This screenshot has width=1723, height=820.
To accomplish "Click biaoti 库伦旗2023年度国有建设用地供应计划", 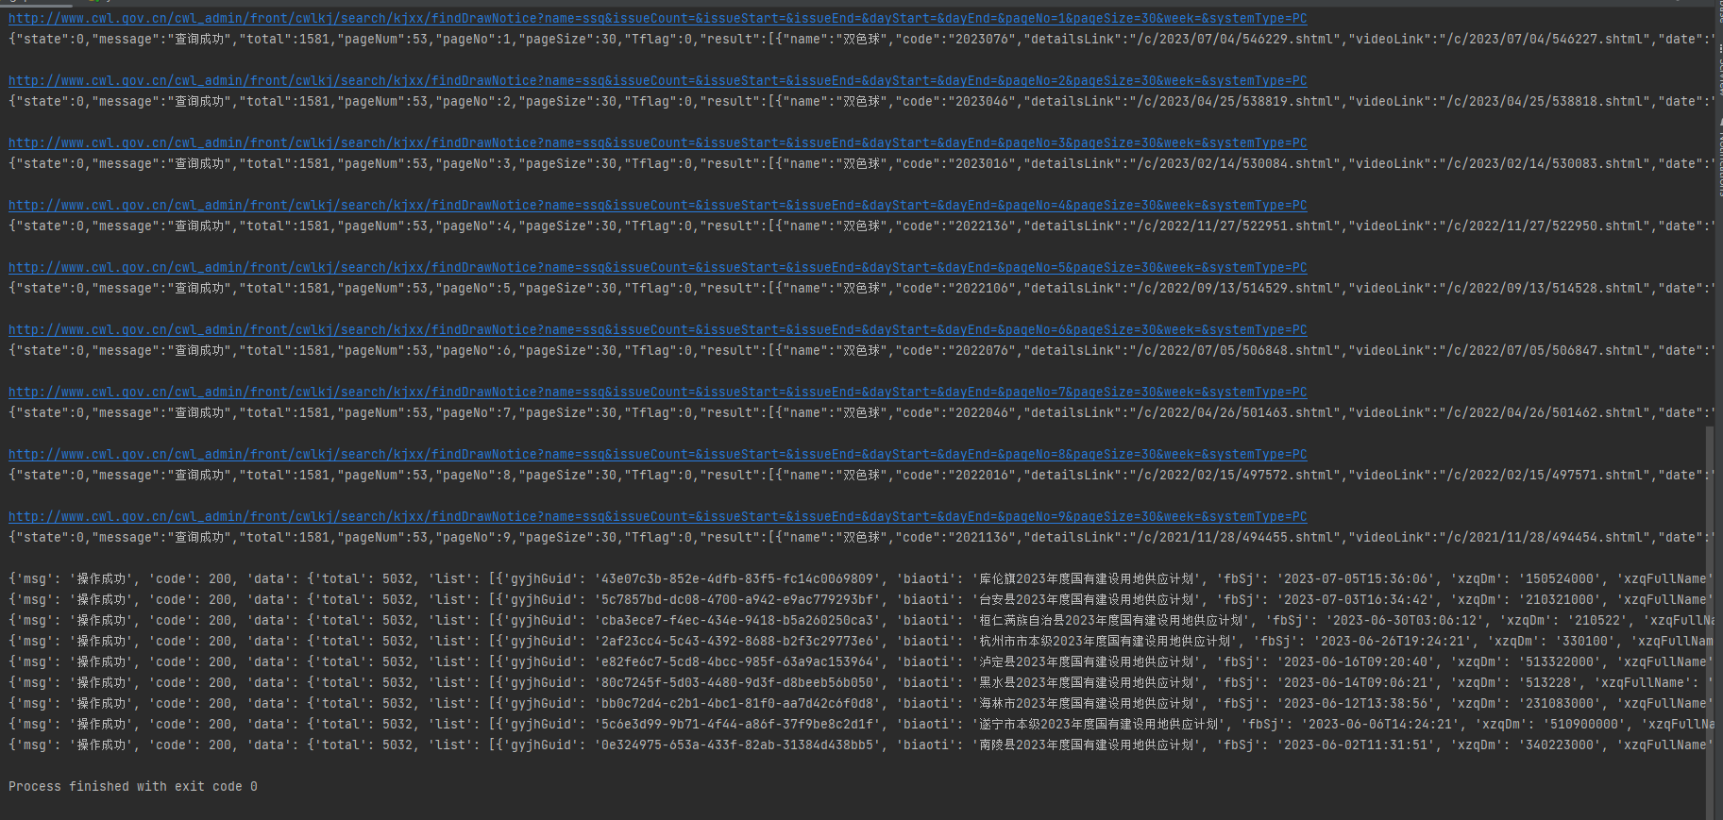I will click(x=1088, y=579).
